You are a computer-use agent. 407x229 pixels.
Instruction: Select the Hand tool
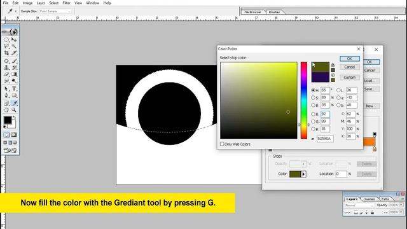tap(6, 110)
